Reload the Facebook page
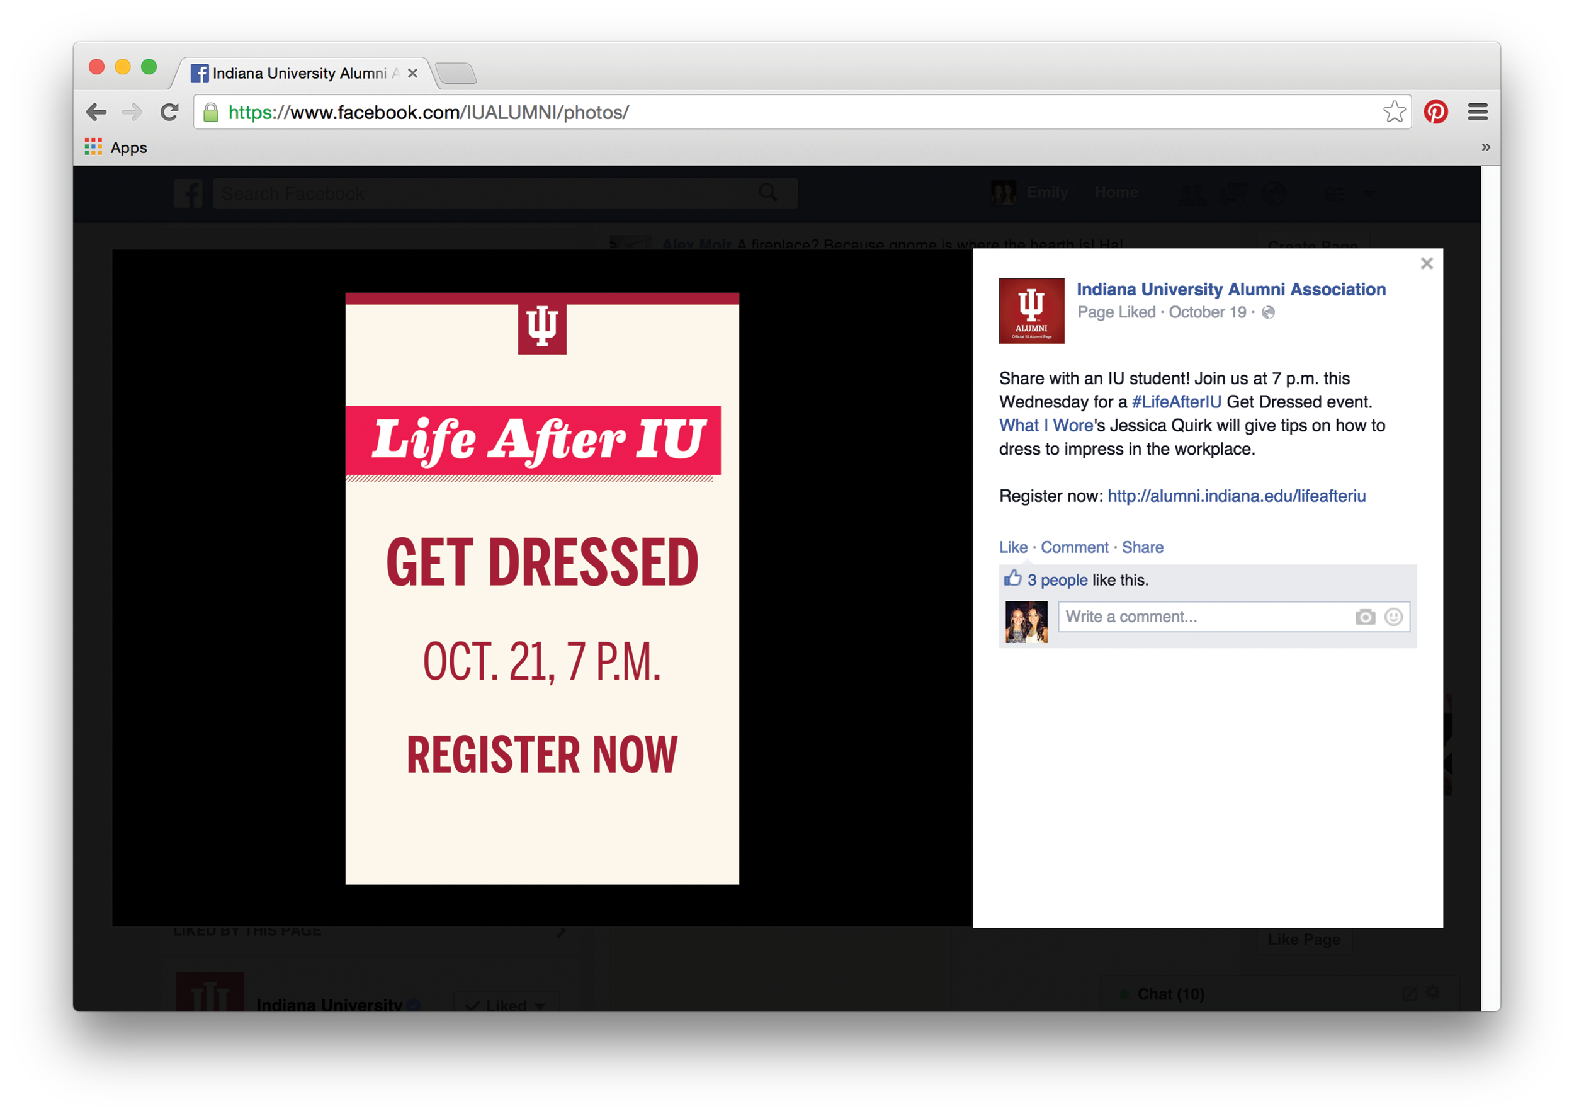The width and height of the screenshot is (1574, 1116). 169,111
